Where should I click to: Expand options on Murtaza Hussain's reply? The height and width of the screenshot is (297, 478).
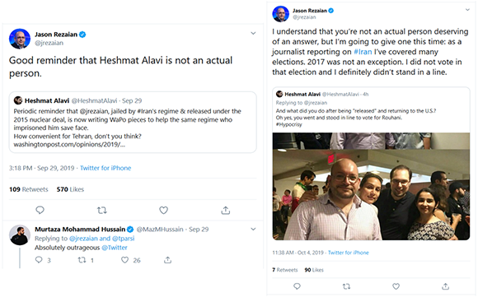[253, 229]
